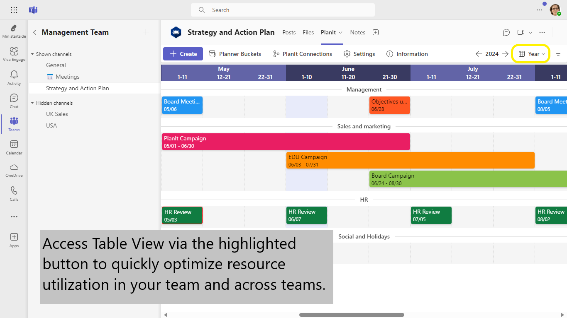Open the HR Review 06/07 card

pos(307,215)
